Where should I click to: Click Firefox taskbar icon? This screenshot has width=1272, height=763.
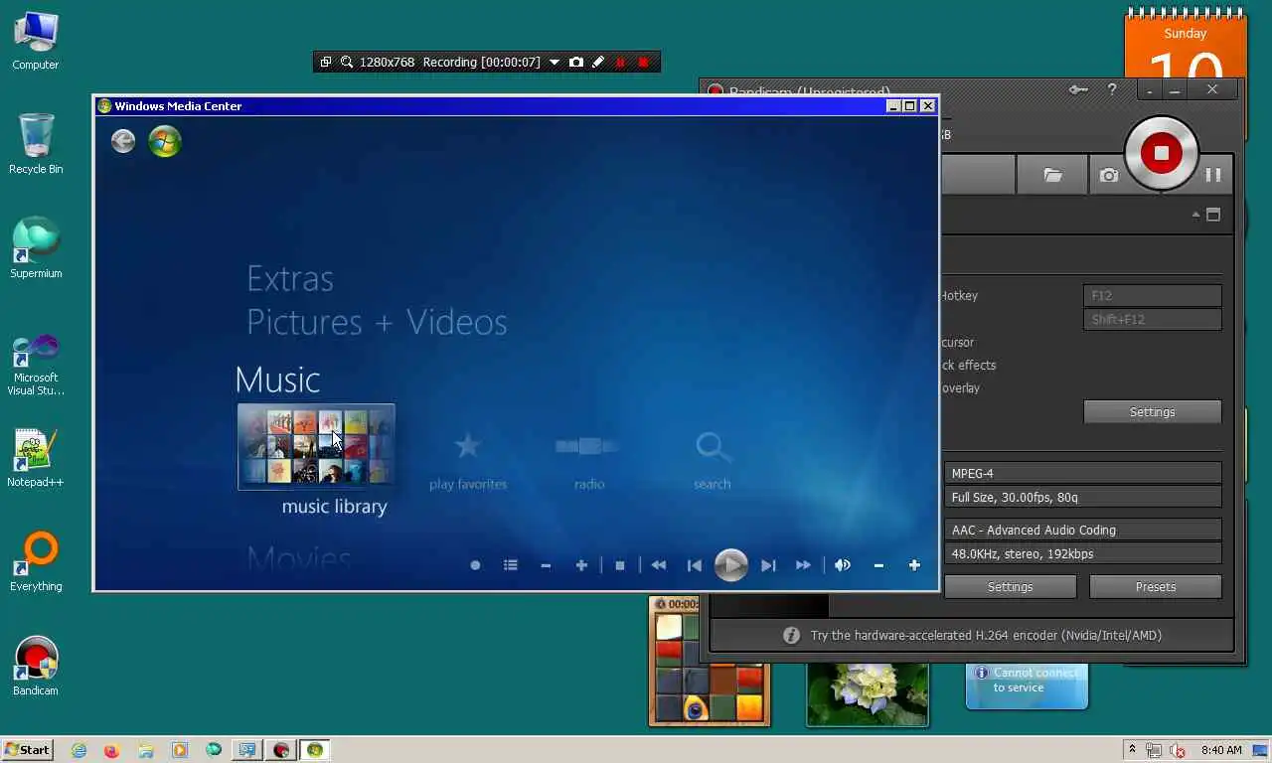[111, 751]
